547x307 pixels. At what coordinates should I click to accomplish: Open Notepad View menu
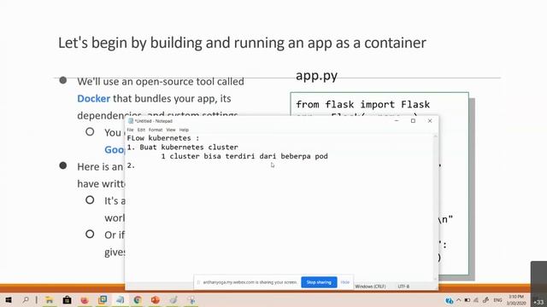click(171, 130)
